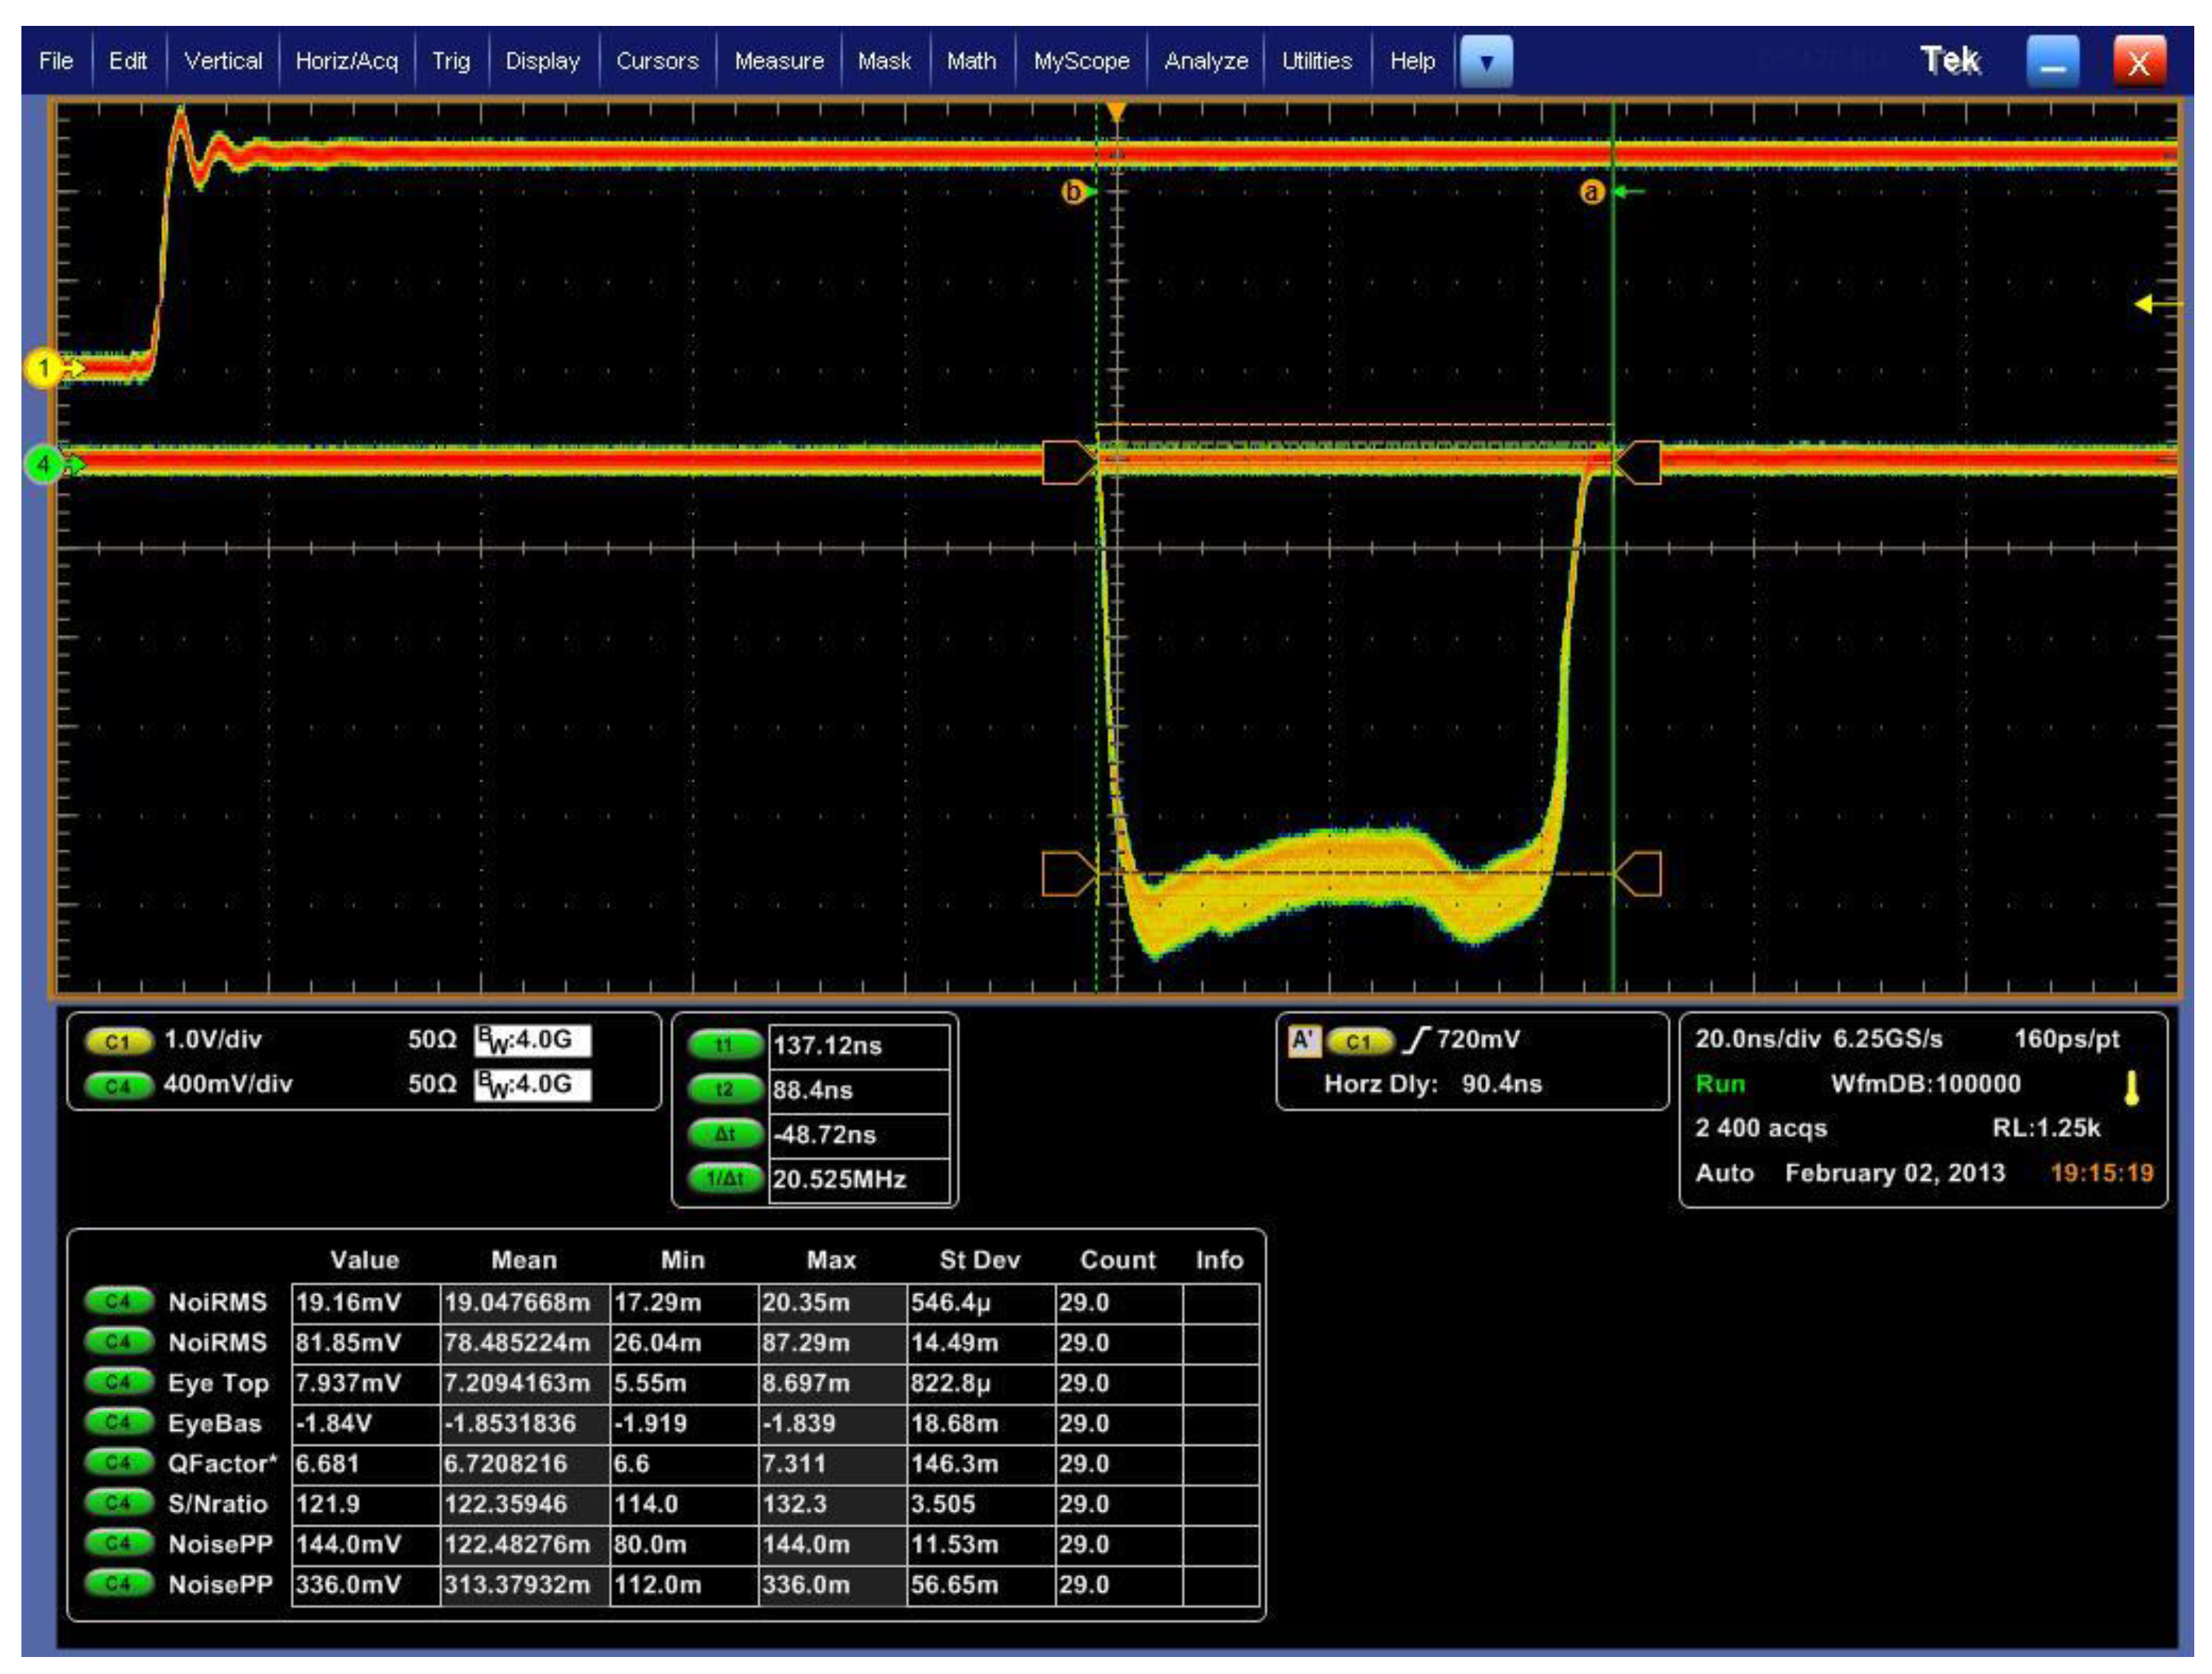Click the yellow channel 1 ground marker

(43, 368)
